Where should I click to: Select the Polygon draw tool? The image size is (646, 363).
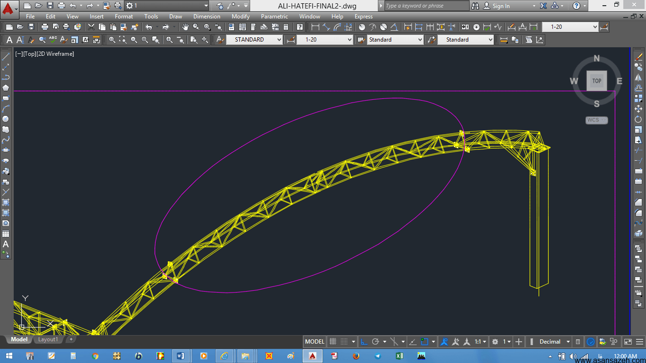click(6, 87)
